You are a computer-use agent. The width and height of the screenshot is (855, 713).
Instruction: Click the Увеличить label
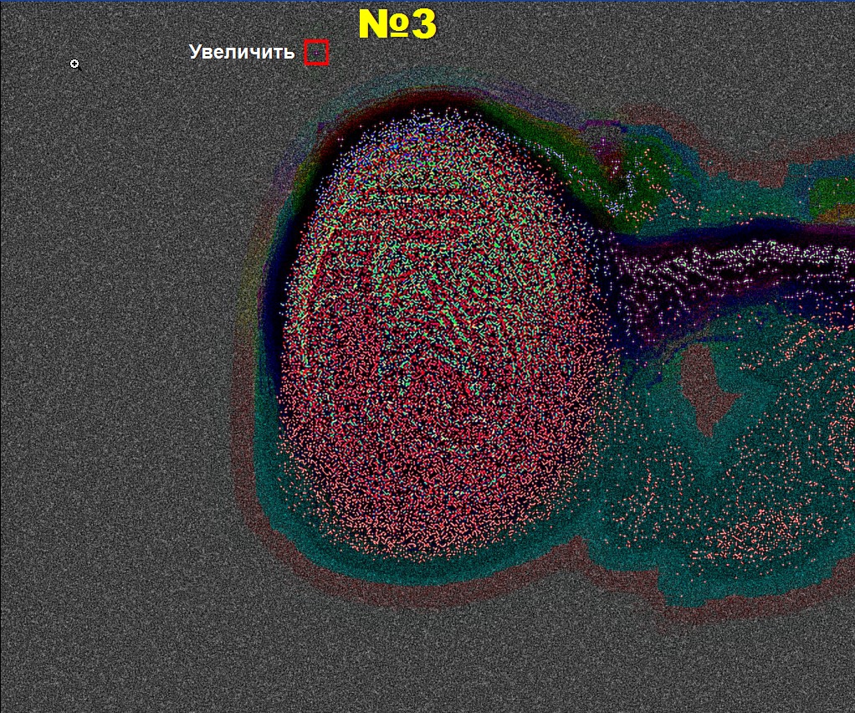point(242,52)
